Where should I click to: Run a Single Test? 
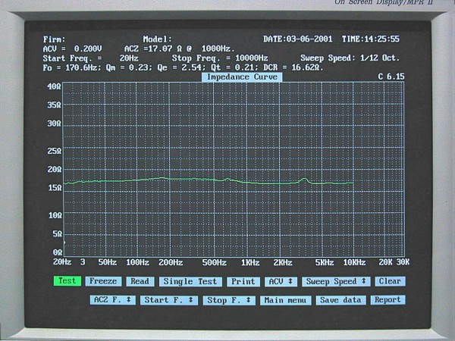point(190,282)
